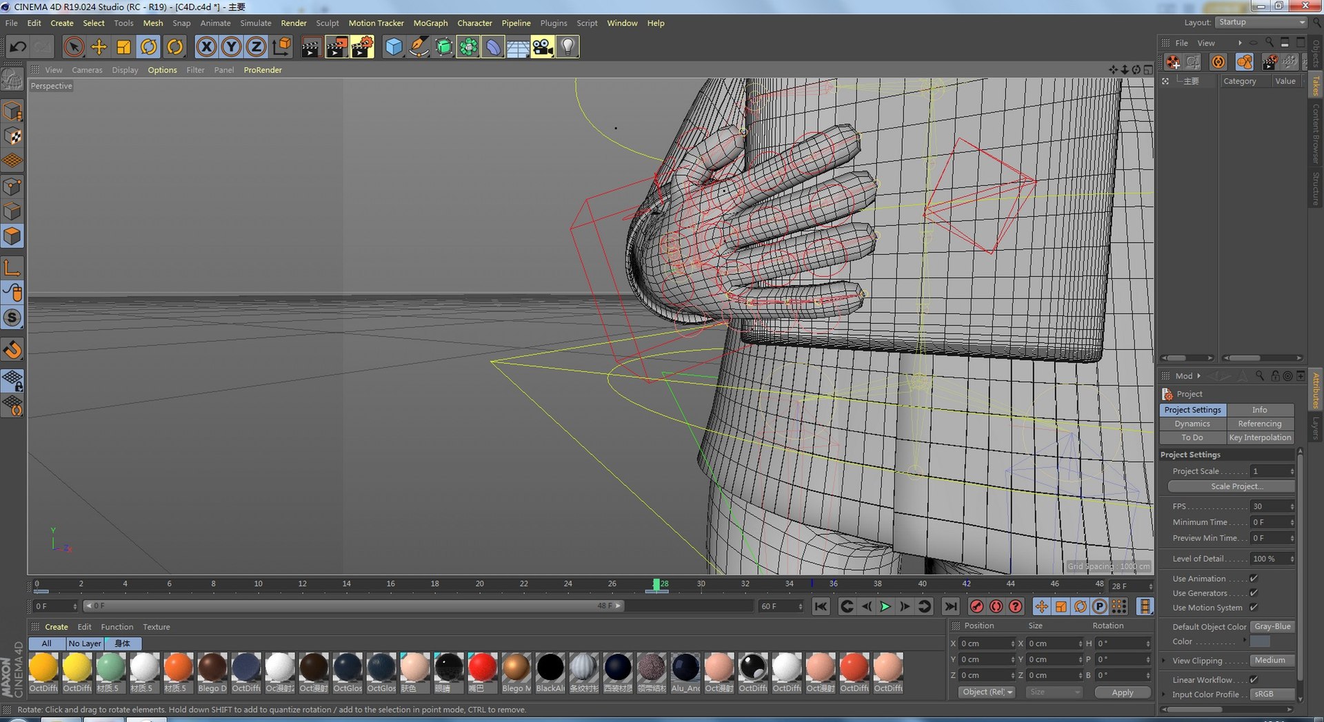Open ProRender viewport menu
This screenshot has height=722, width=1324.
click(263, 70)
